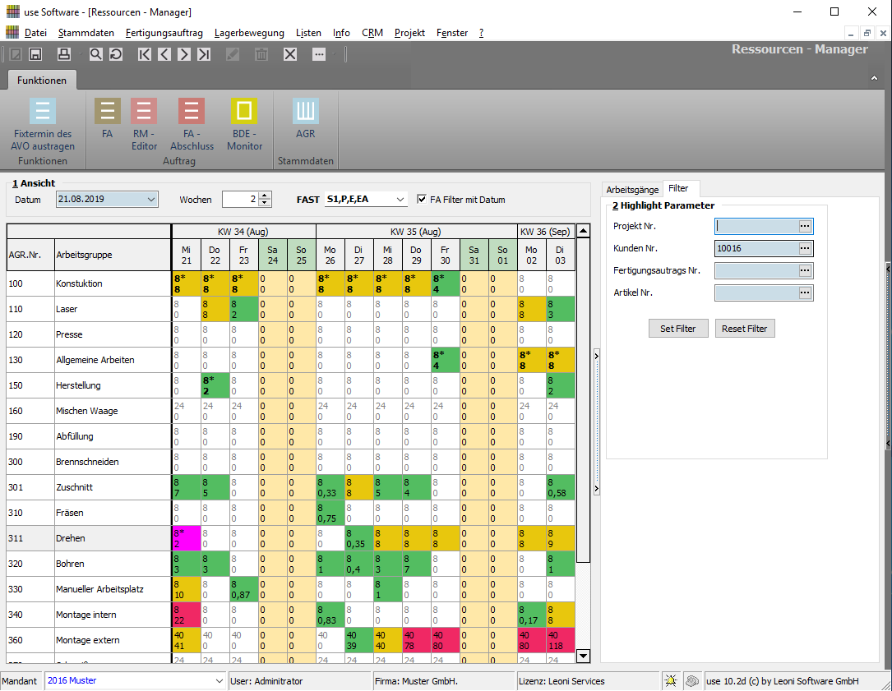Open the FA-Abschluss ribbon icon
Screen dimensions: 892x691
[x=192, y=124]
